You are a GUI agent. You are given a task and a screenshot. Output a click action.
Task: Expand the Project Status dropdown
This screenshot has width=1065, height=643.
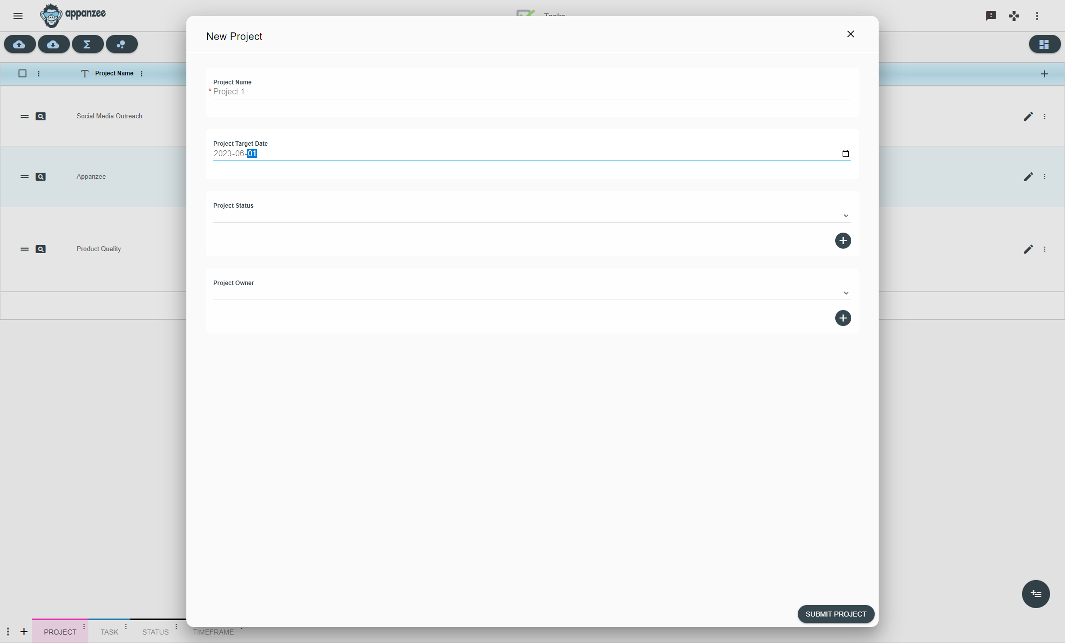[x=532, y=216]
